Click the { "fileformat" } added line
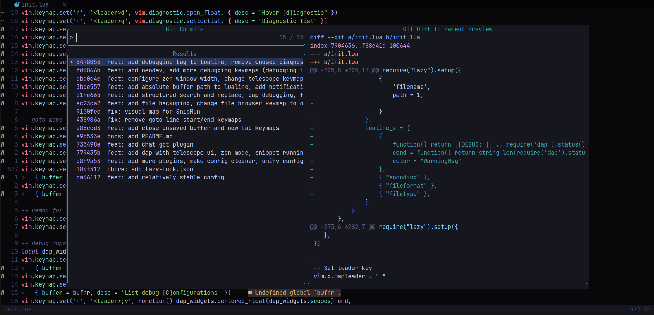 [408, 186]
